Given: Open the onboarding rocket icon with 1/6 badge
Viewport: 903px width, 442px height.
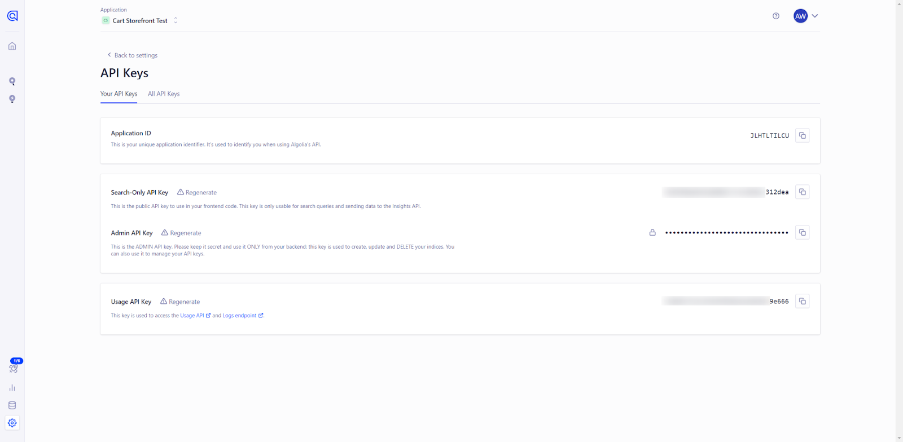Looking at the screenshot, I should point(14,368).
